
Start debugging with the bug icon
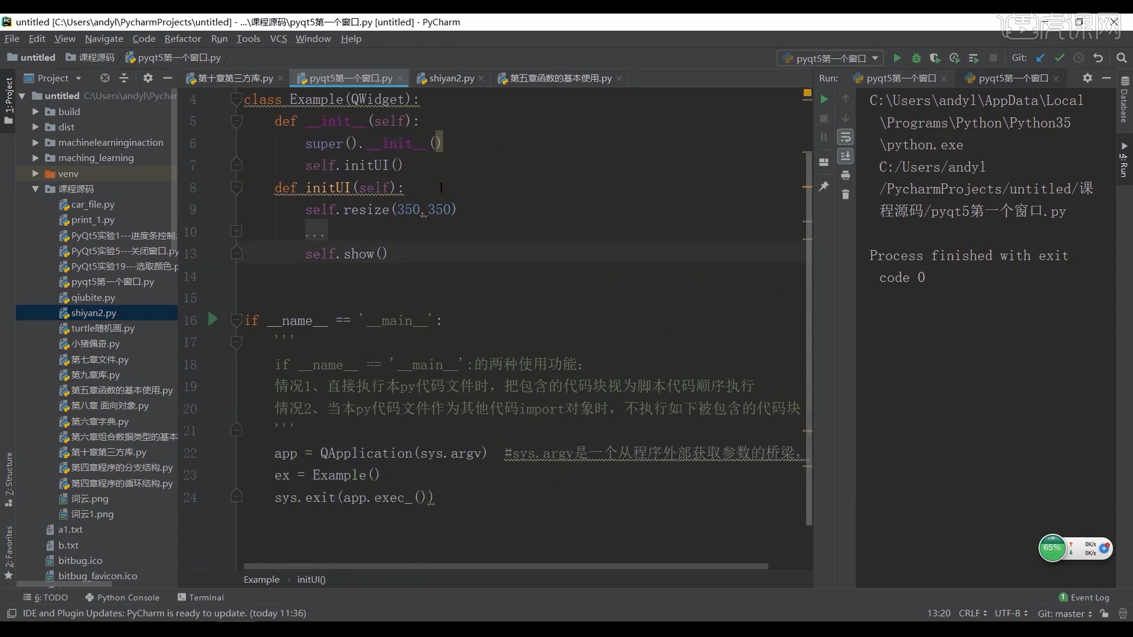pyautogui.click(x=916, y=58)
